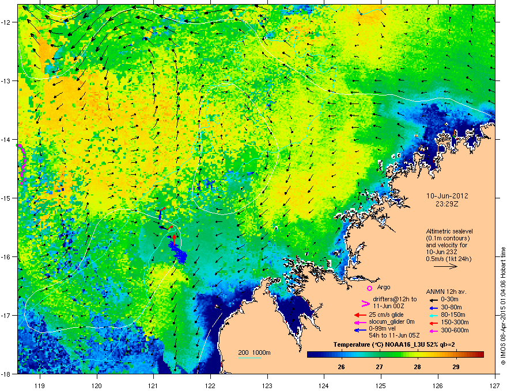Viewport: 507px width, 391px height.
Task: Click the colorbar tick label 28
Action: (418, 367)
